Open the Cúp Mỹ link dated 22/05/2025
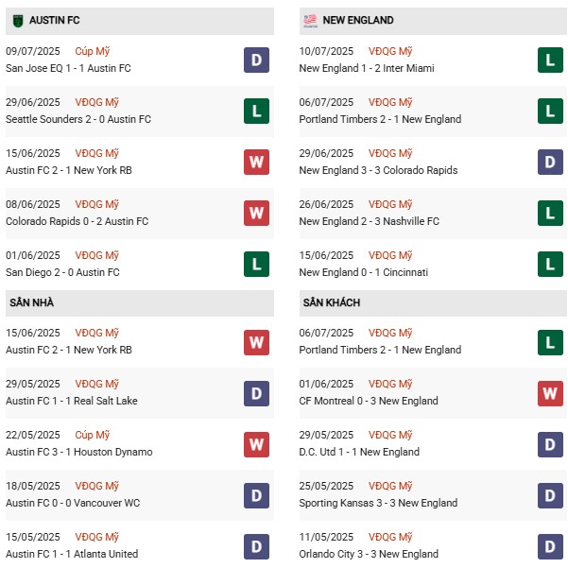This screenshot has height=568, width=568. tap(93, 435)
